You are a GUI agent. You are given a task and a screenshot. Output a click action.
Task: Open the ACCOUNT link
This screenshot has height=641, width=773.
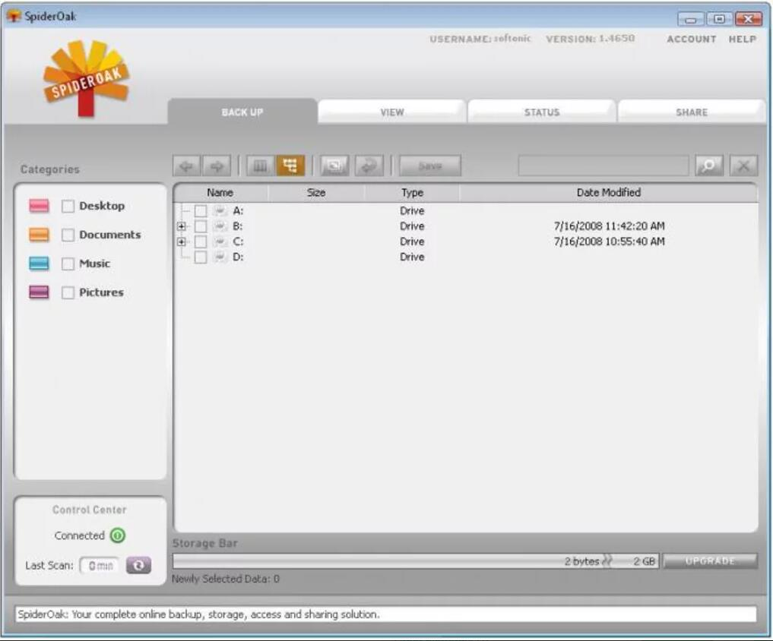click(x=691, y=39)
